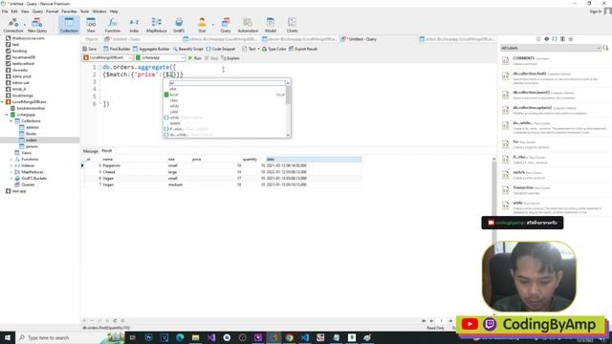Viewport: 612px width, 344px height.
Task: Click Beautify Script
Action: click(188, 49)
